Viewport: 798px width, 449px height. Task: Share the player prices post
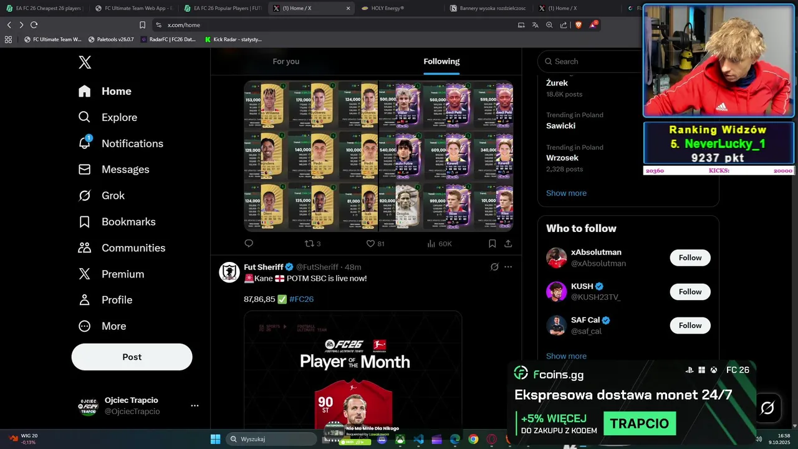(508, 243)
